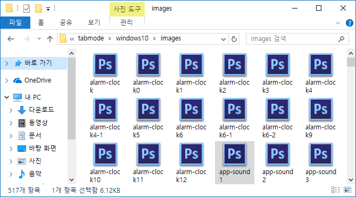Select the alarm-clock6-2 file icon
Image resolution: width=356 pixels, height=197 pixels.
278,109
